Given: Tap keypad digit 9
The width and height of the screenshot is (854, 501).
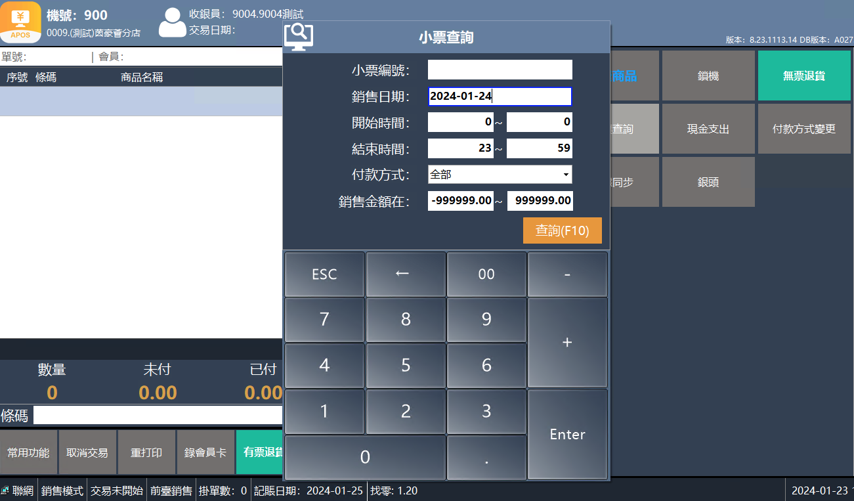Looking at the screenshot, I should click(x=486, y=320).
